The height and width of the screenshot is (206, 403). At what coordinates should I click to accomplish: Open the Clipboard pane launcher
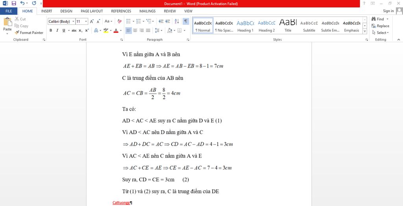click(x=44, y=40)
